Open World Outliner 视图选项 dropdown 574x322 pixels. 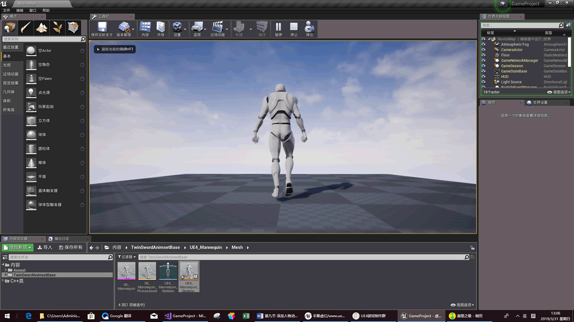559,92
